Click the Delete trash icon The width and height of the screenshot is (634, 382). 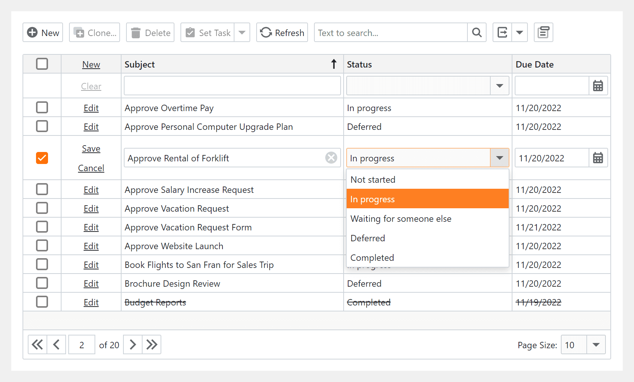(x=137, y=32)
